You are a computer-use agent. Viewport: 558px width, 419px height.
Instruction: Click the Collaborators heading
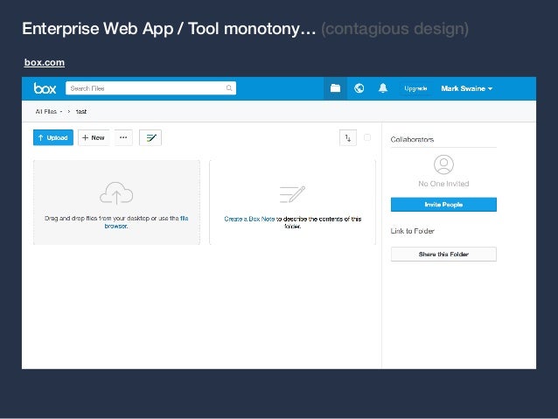[412, 140]
